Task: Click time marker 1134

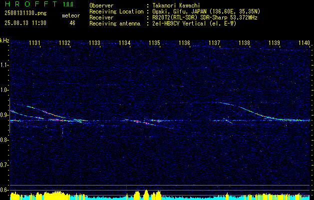Action: pyautogui.click(x=125, y=43)
